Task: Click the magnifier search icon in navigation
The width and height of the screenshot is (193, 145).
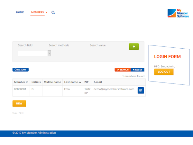Action: [x=53, y=13]
